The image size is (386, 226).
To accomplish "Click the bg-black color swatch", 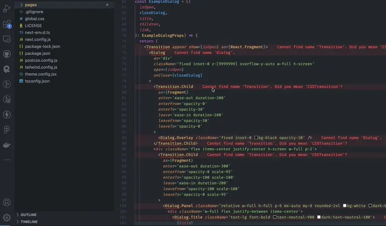I will [256, 138].
